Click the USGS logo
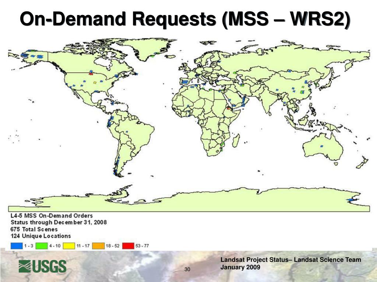The image size is (377, 282). pyautogui.click(x=43, y=266)
